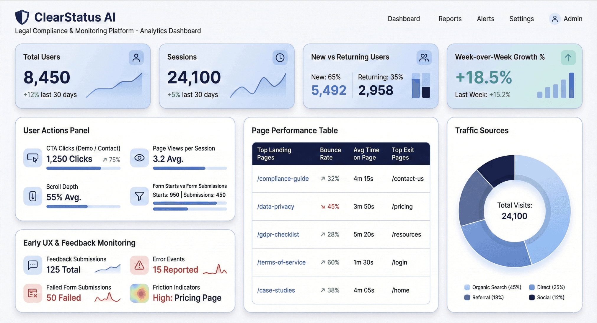Click the Friction Indicators heatmap thumbnail

[x=139, y=293]
